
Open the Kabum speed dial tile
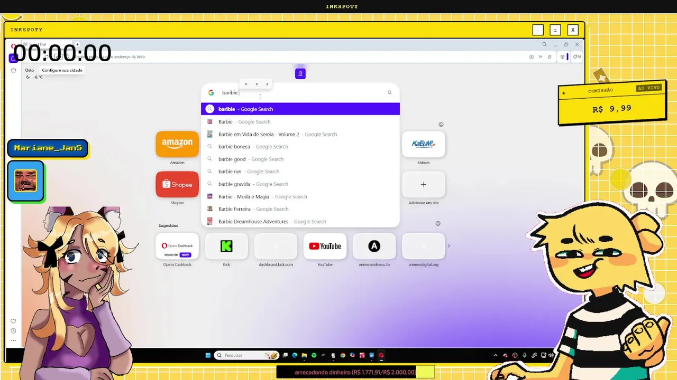click(424, 144)
